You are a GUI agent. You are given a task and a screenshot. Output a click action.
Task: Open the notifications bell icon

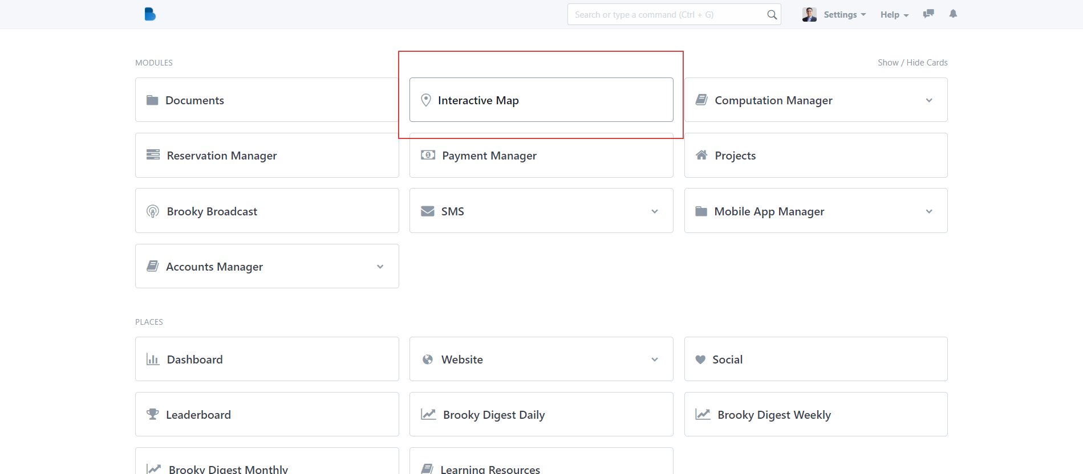tap(953, 14)
